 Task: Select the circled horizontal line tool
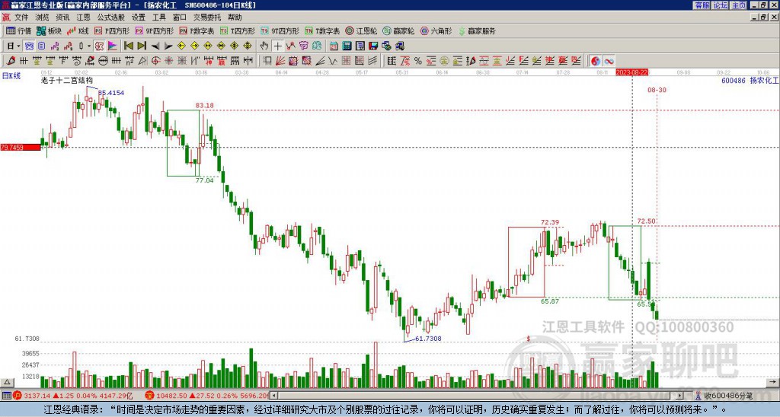103,61
